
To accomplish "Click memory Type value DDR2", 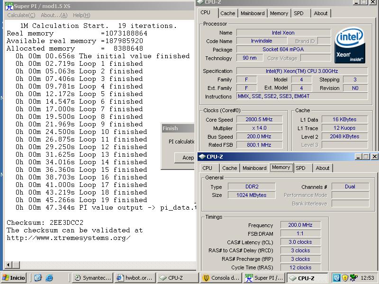I will point(252,186).
